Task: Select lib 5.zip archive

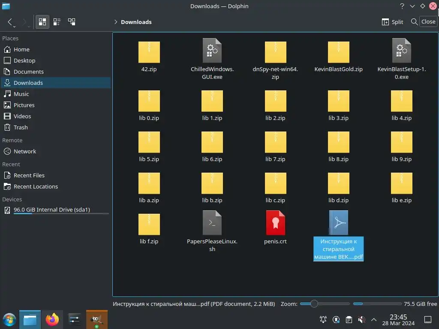Action: (149, 142)
